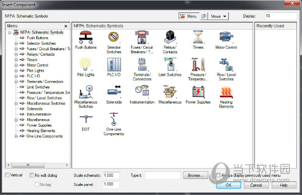Check Always display previously used menu

[218, 175]
